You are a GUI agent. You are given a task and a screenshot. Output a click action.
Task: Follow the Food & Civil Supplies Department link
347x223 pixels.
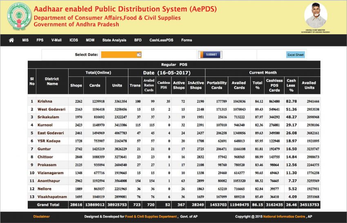[x=151, y=216]
